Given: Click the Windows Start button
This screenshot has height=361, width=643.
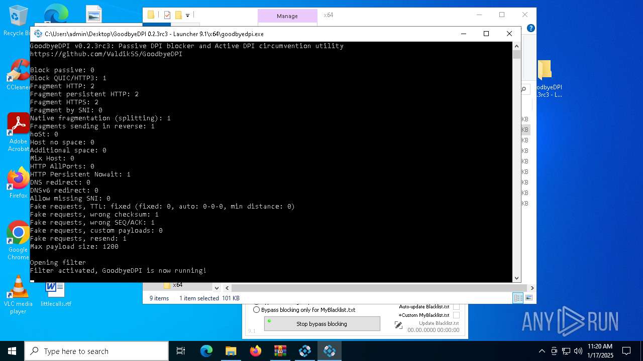Looking at the screenshot, I should coord(12,351).
